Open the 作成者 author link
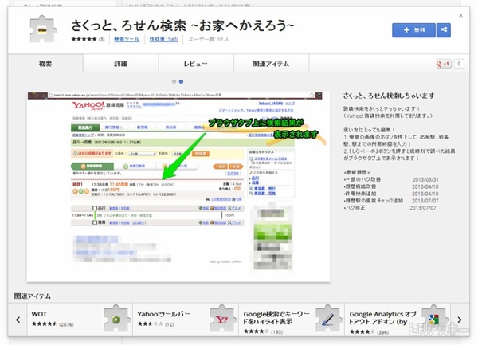 (163, 39)
